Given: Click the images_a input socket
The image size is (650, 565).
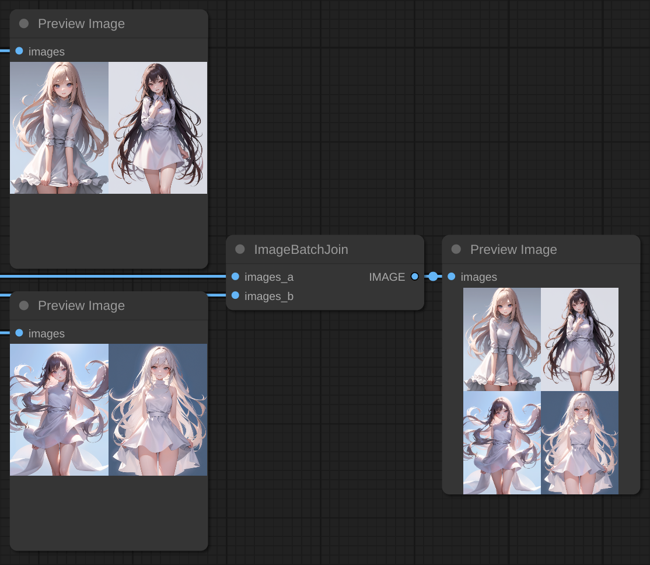Looking at the screenshot, I should pyautogui.click(x=235, y=277).
